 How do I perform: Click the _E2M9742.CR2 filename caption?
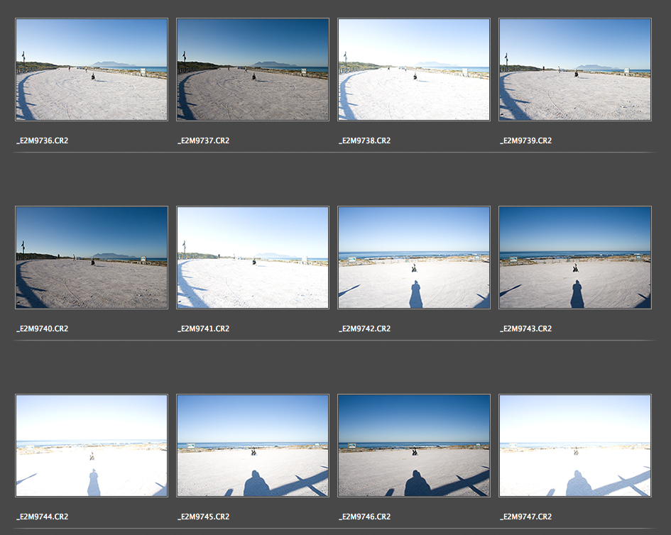(x=364, y=329)
